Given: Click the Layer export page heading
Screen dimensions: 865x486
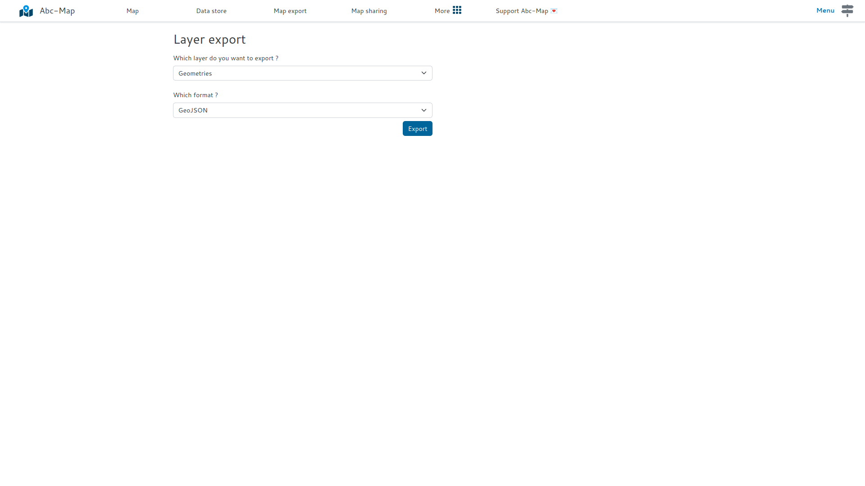Looking at the screenshot, I should [x=209, y=40].
